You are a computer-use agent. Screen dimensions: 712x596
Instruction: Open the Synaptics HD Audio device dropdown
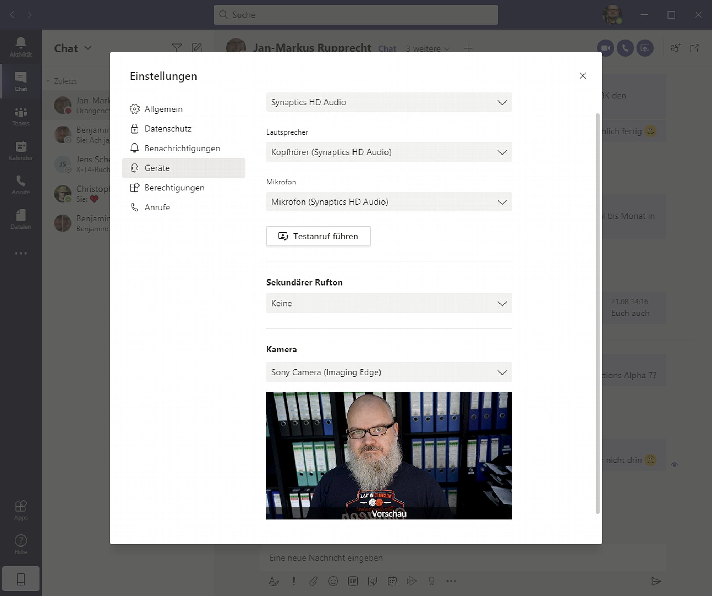(x=389, y=102)
